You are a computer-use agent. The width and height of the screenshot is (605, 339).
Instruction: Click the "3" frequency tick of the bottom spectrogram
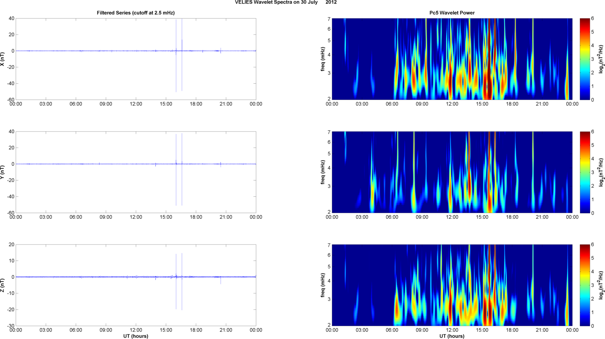[329, 299]
